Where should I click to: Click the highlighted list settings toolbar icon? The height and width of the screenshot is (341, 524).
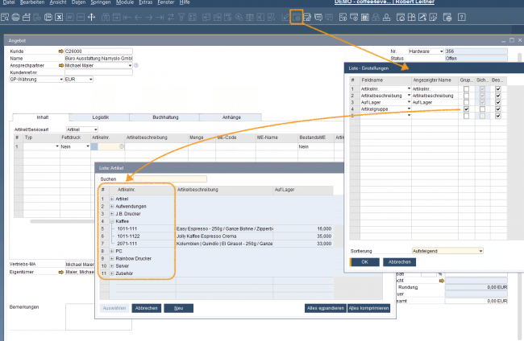[x=297, y=17]
